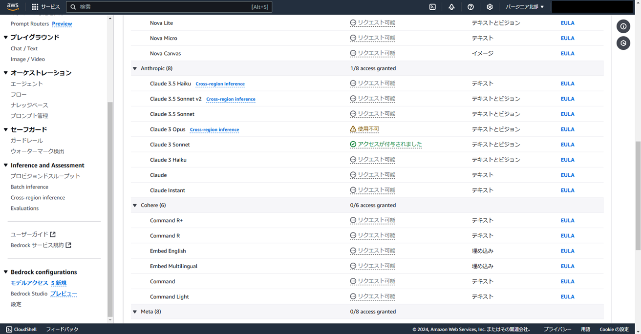
Task: Open モデルアクセス in sidebar
Action: [29, 283]
